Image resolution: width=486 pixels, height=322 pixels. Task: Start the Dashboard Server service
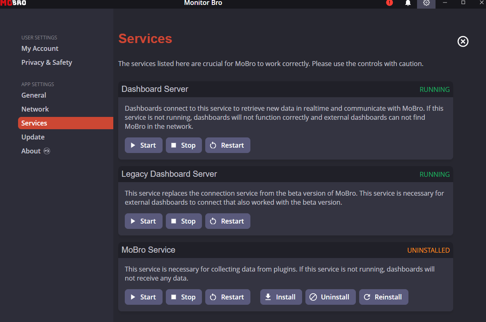[x=144, y=145]
